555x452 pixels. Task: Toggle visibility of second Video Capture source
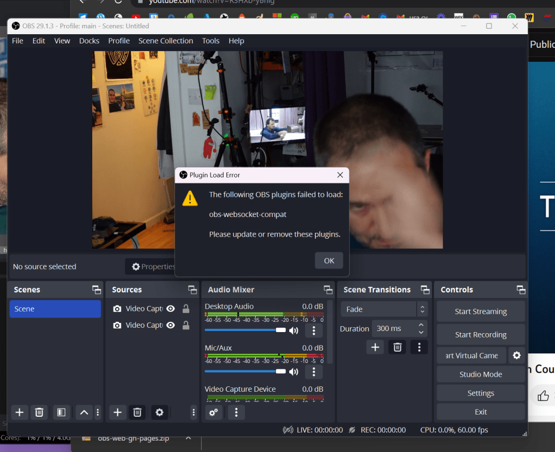tap(170, 325)
